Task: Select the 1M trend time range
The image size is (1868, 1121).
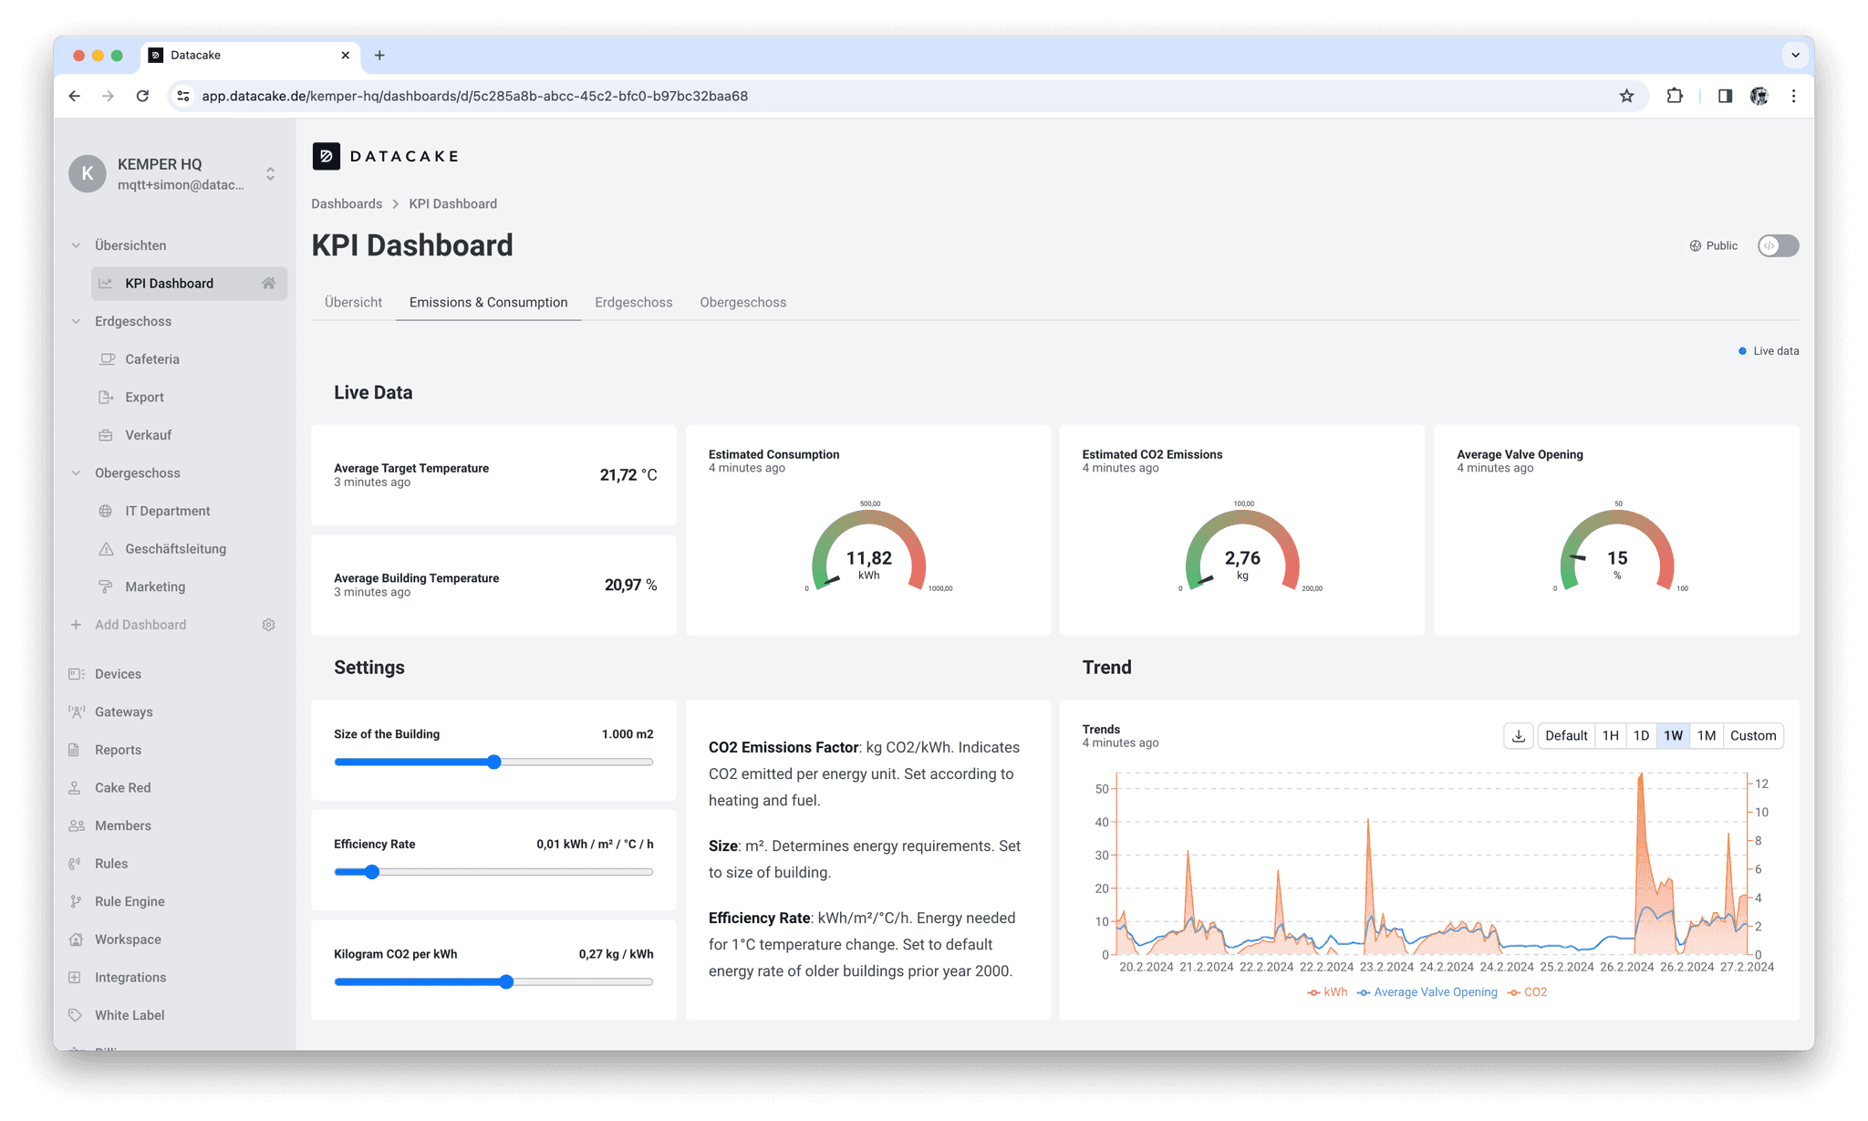Action: tap(1706, 735)
